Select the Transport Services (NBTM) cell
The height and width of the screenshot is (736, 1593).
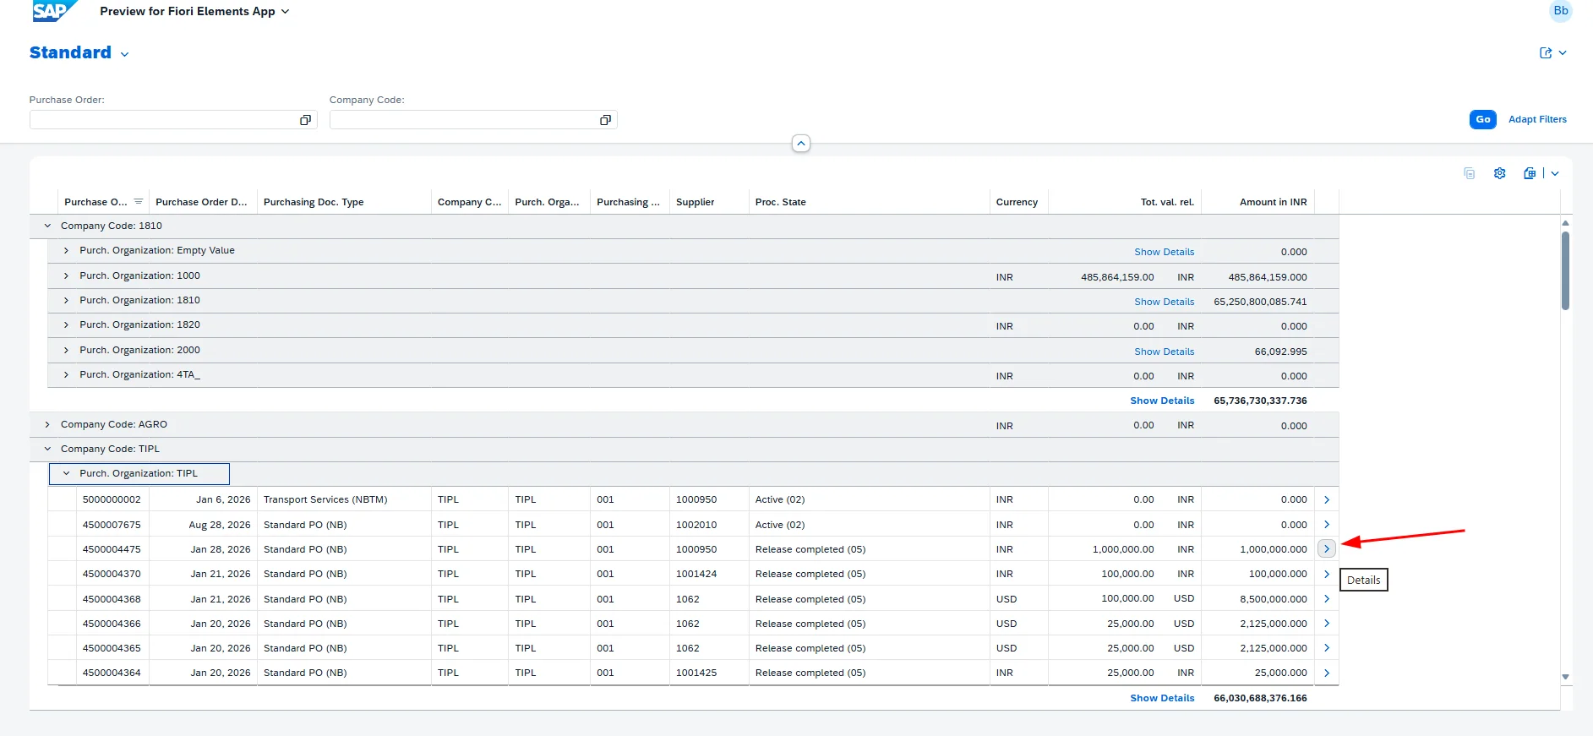click(344, 499)
